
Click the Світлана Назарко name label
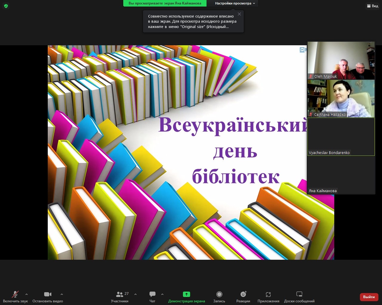[x=330, y=115]
